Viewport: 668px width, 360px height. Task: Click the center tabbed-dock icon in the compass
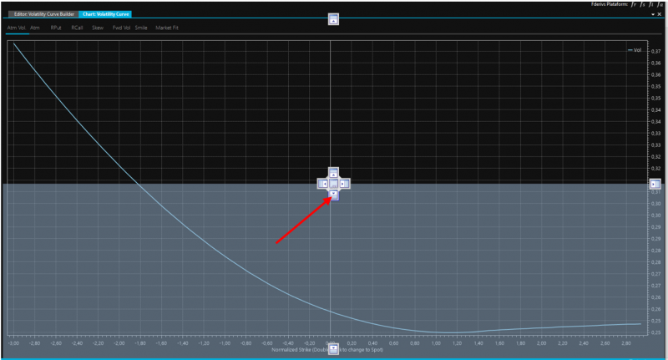[332, 184]
